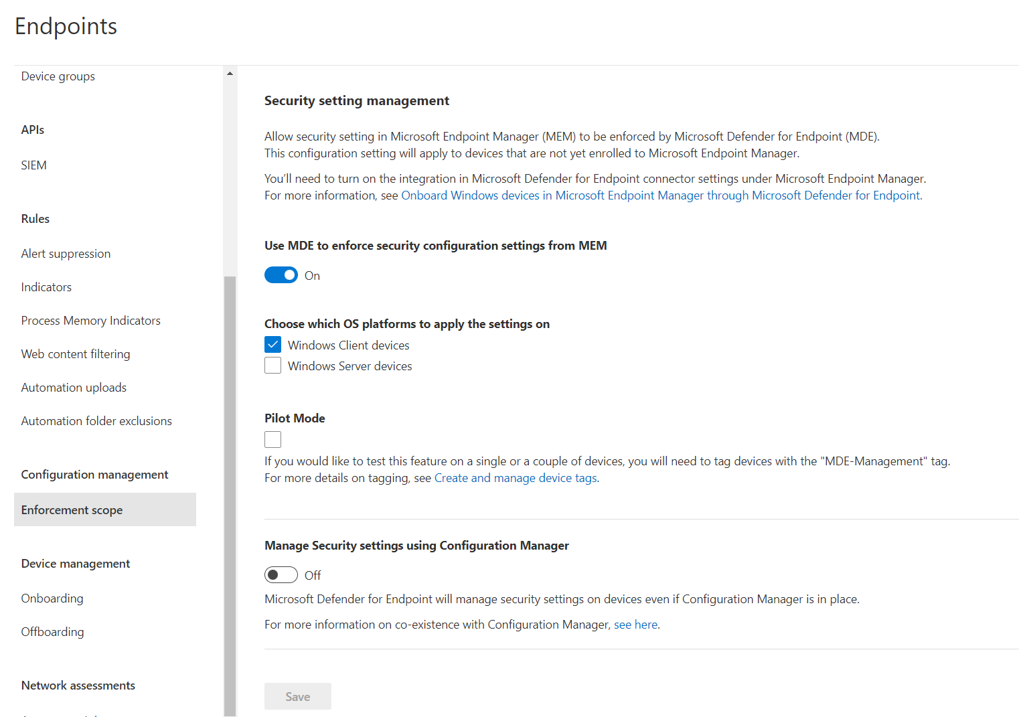Enable Windows Server devices checkbox
Screen dimensions: 1019x717
click(272, 366)
